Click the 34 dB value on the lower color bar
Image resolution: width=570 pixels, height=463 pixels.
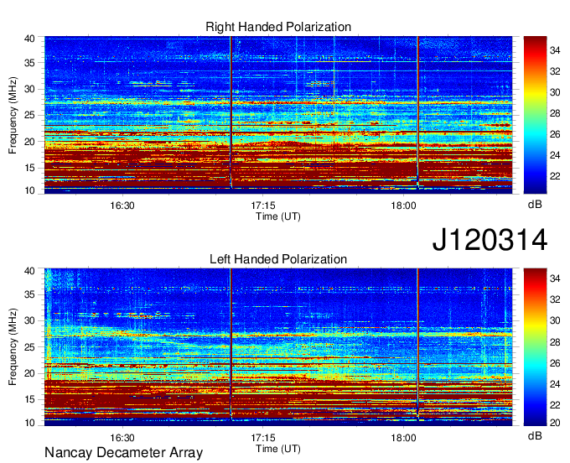555,278
